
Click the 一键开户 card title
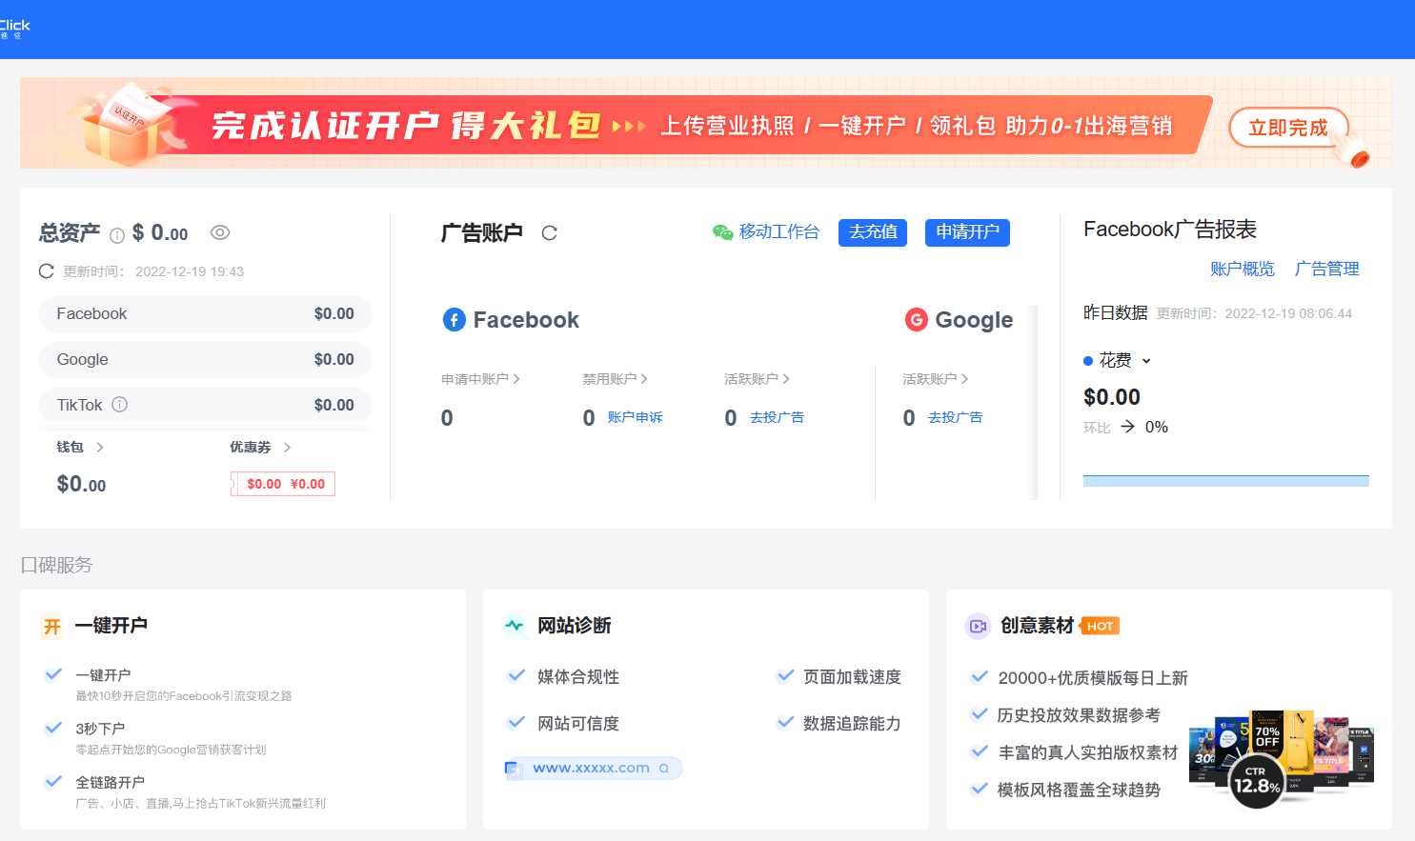(x=111, y=626)
